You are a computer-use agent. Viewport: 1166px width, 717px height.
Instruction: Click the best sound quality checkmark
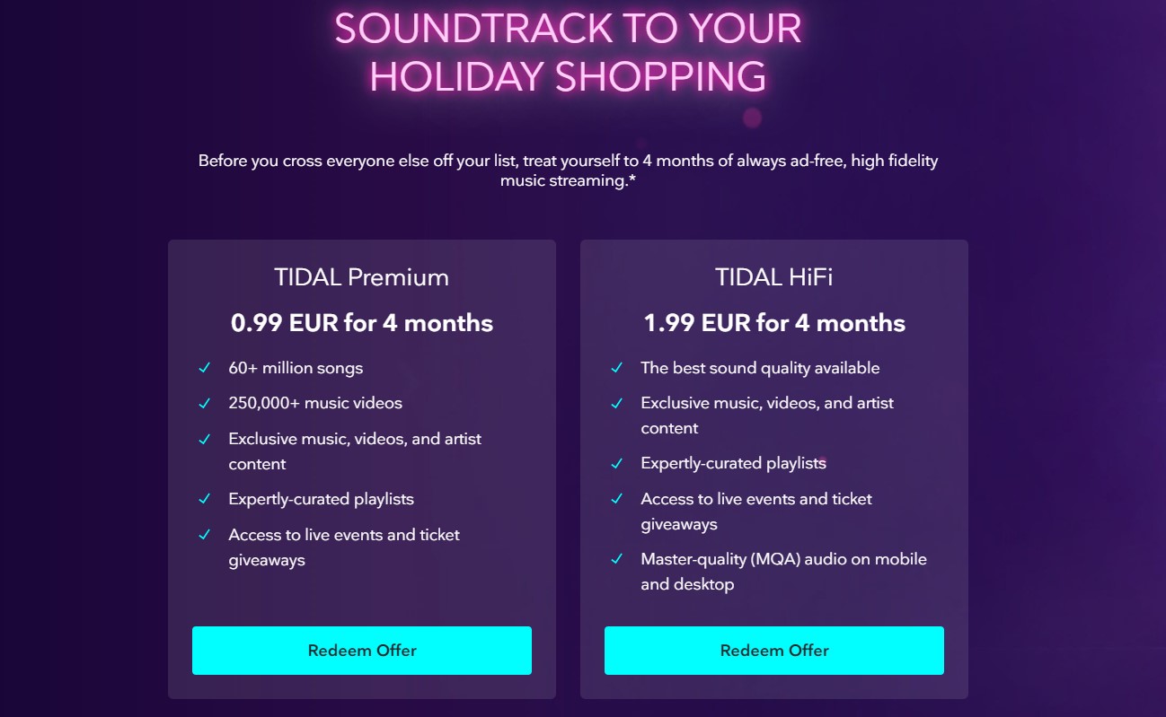[x=617, y=368]
